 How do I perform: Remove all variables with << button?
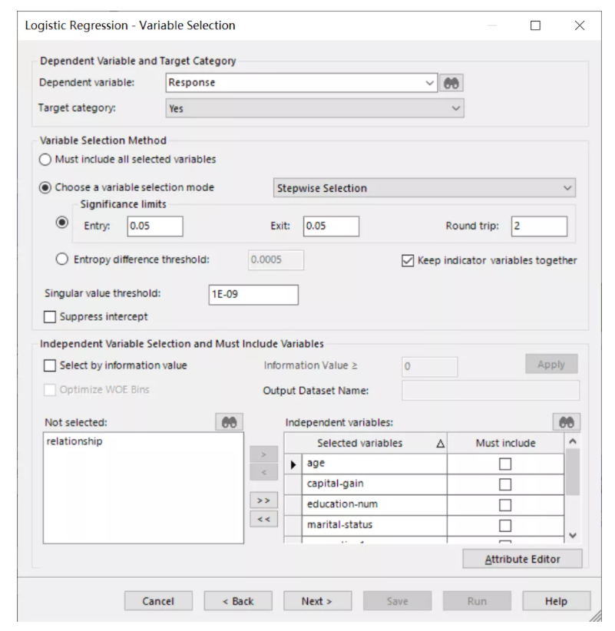coord(263,519)
